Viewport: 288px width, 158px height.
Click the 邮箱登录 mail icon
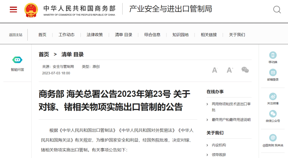pos(273,73)
